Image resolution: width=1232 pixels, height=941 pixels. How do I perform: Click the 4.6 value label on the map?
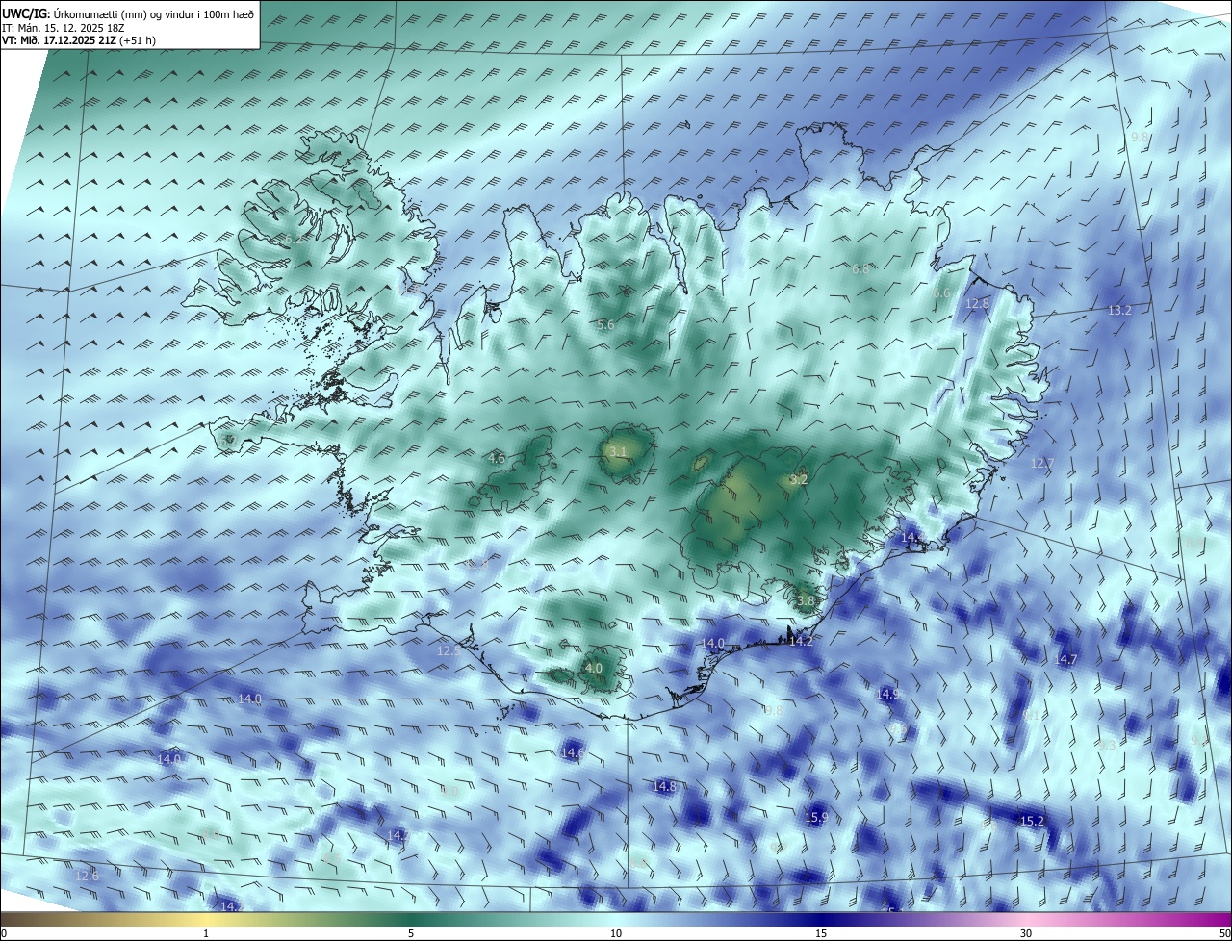click(497, 458)
